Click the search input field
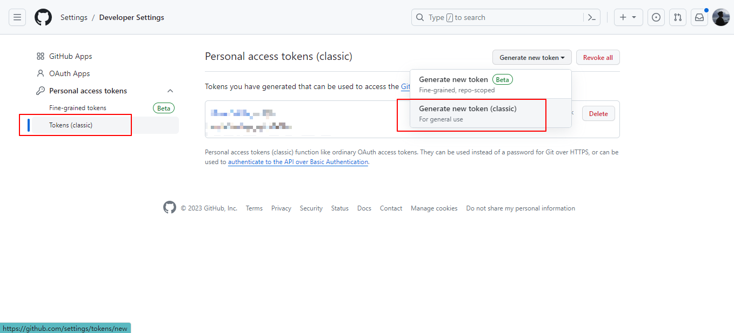Image resolution: width=734 pixels, height=333 pixels. pyautogui.click(x=503, y=17)
